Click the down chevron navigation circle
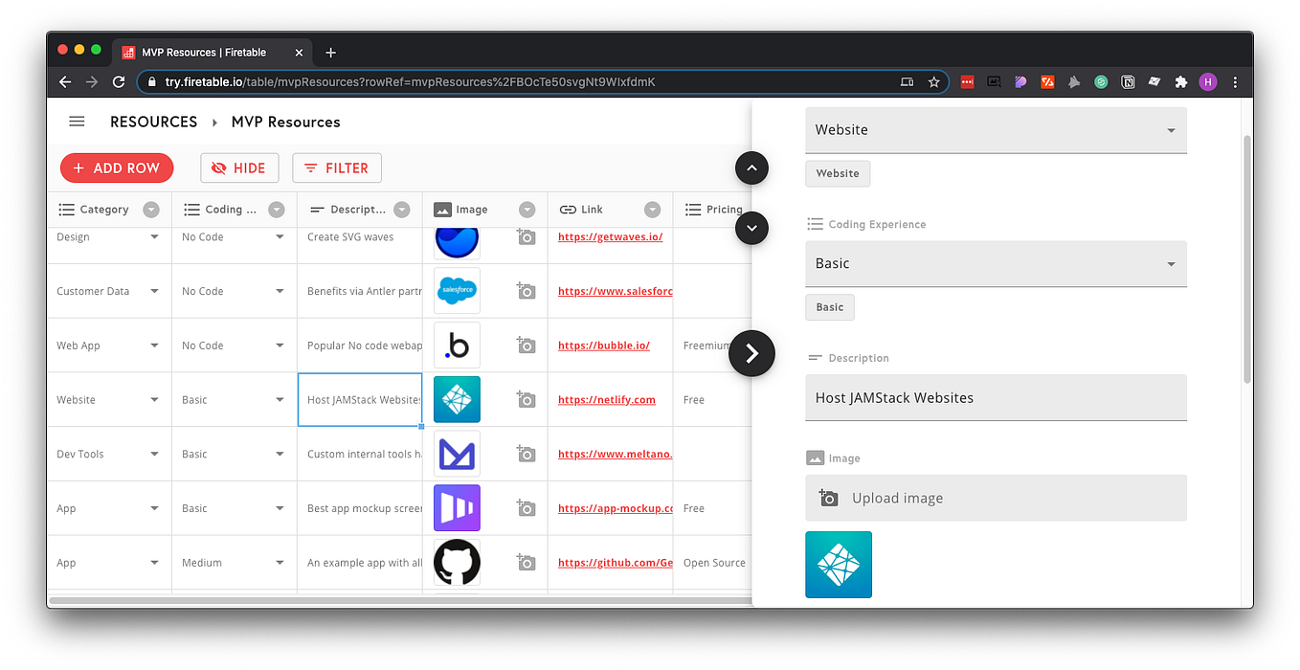Image resolution: width=1300 pixels, height=670 pixels. (751, 228)
